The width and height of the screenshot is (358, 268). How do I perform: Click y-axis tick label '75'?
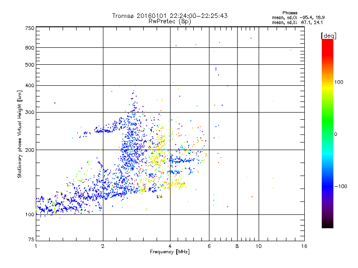click(31, 239)
